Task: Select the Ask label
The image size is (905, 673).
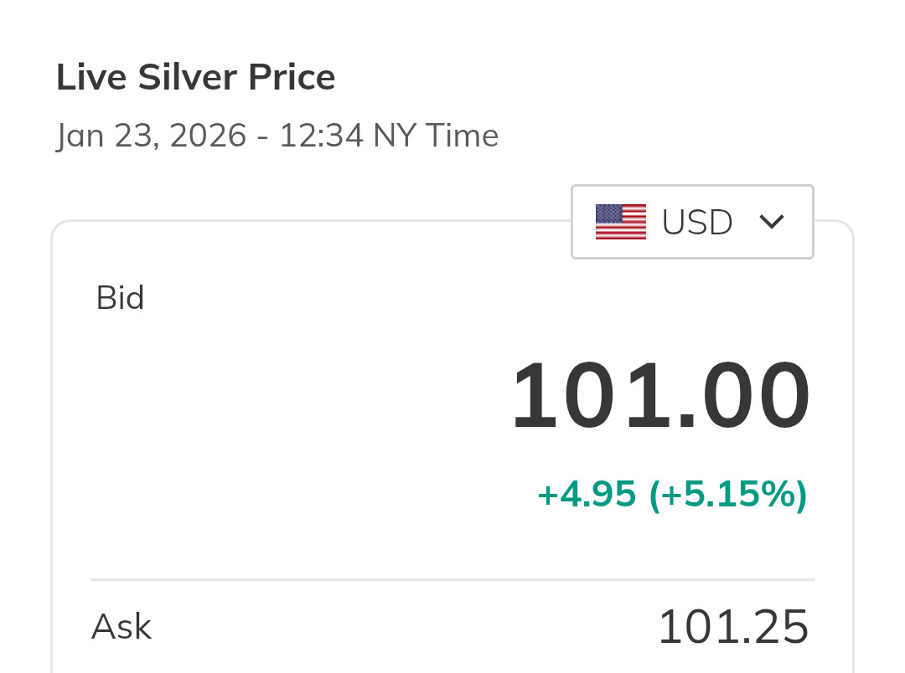Action: pyautogui.click(x=122, y=627)
